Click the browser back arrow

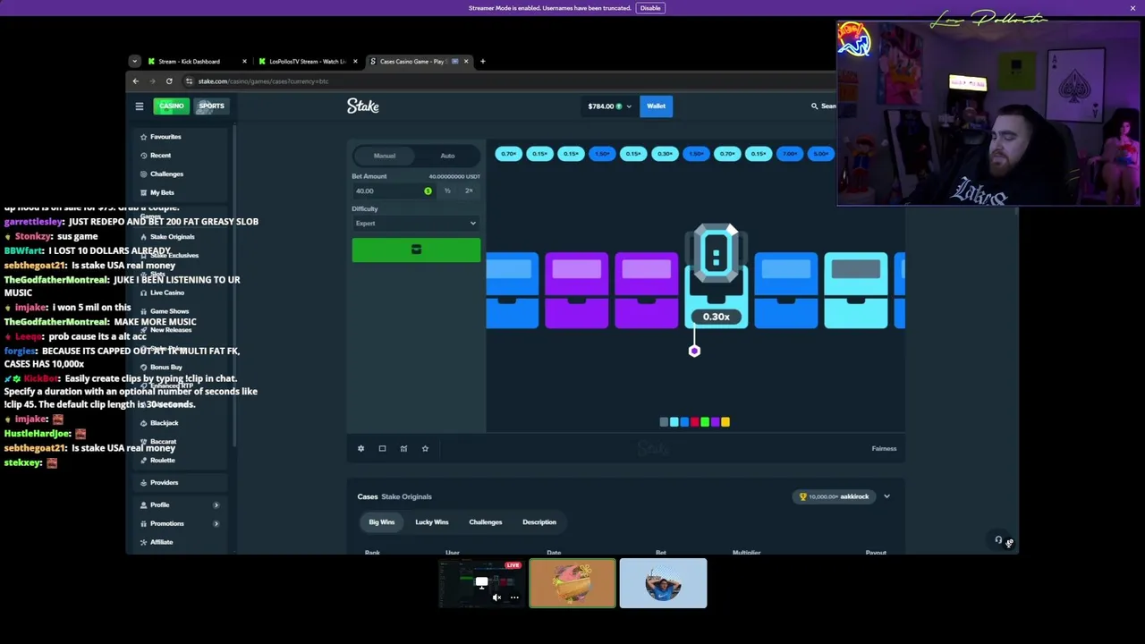pyautogui.click(x=136, y=81)
